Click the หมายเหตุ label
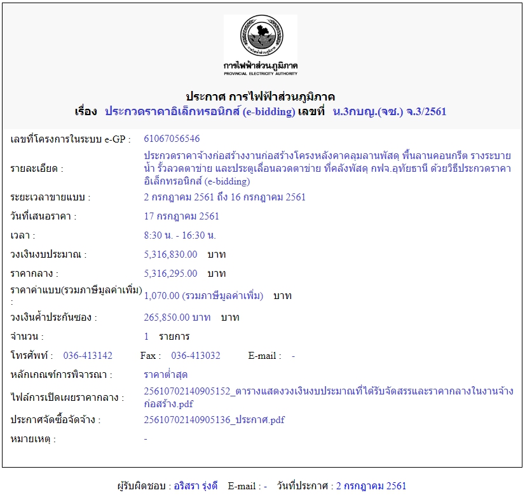Image resolution: width=525 pixels, height=495 pixels. [33, 439]
